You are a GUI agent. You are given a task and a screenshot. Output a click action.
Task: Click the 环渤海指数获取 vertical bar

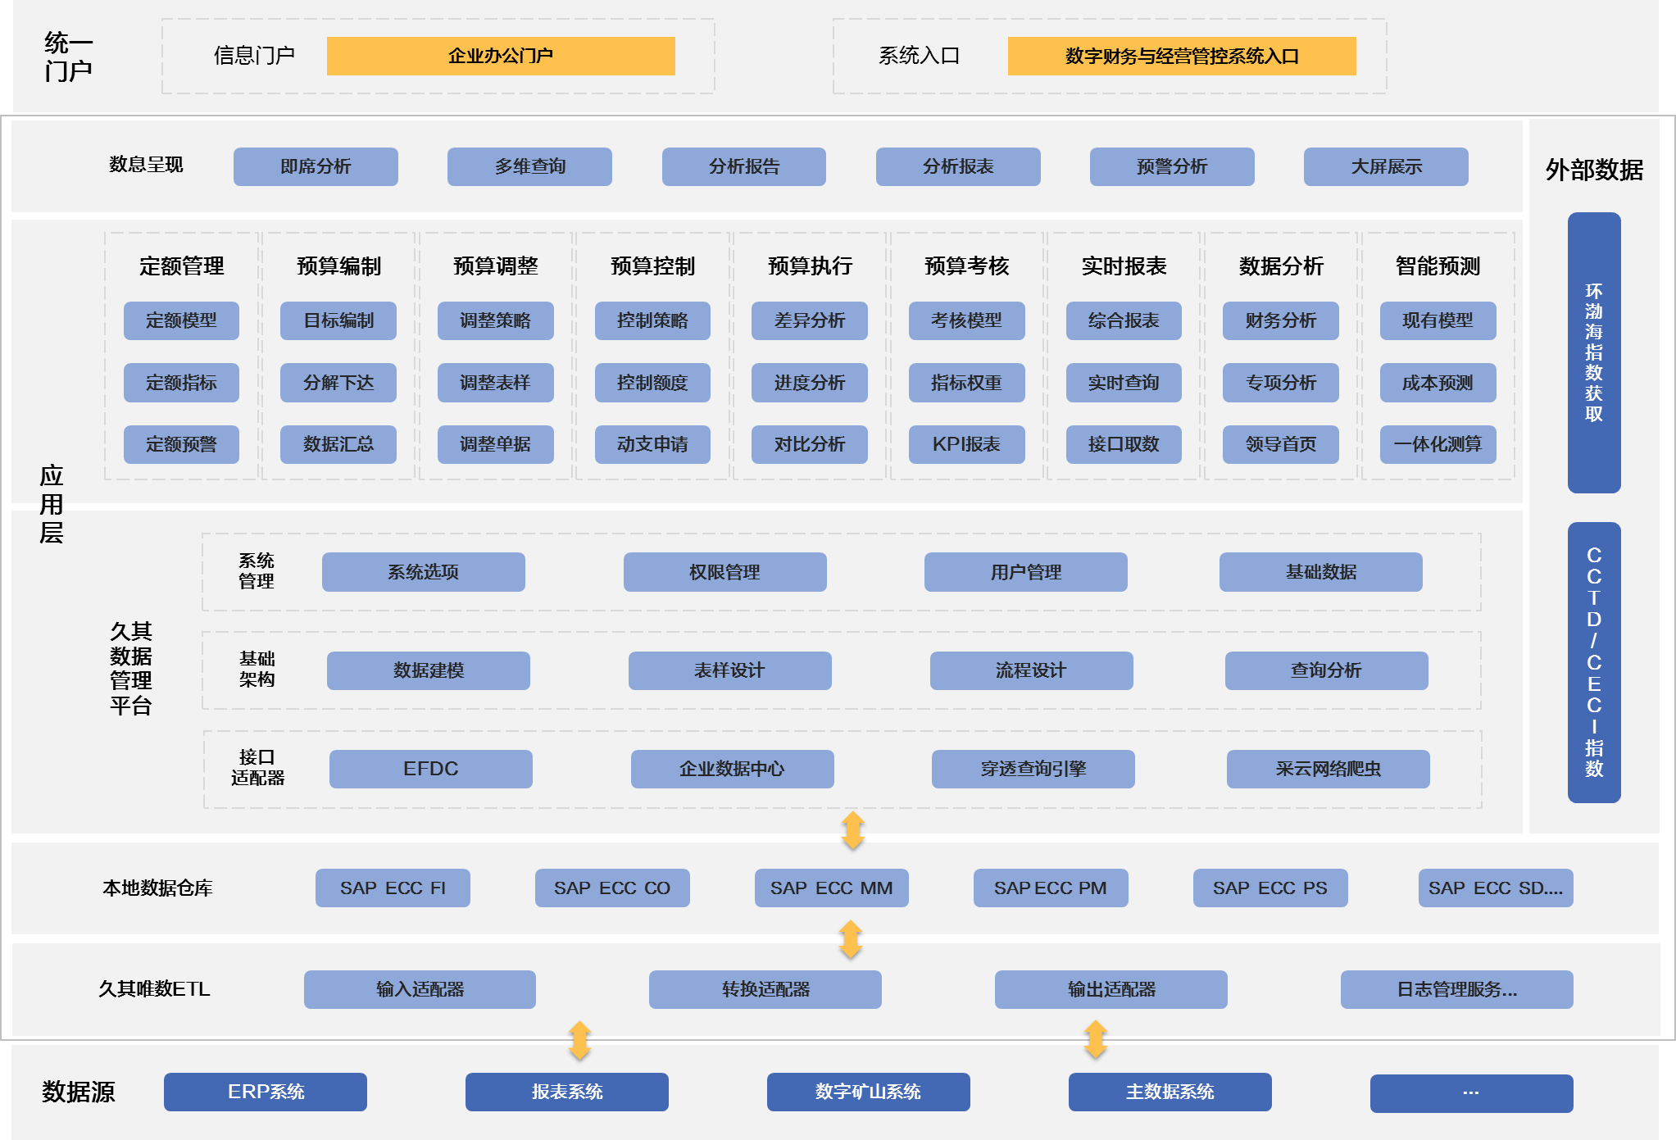coord(1593,352)
